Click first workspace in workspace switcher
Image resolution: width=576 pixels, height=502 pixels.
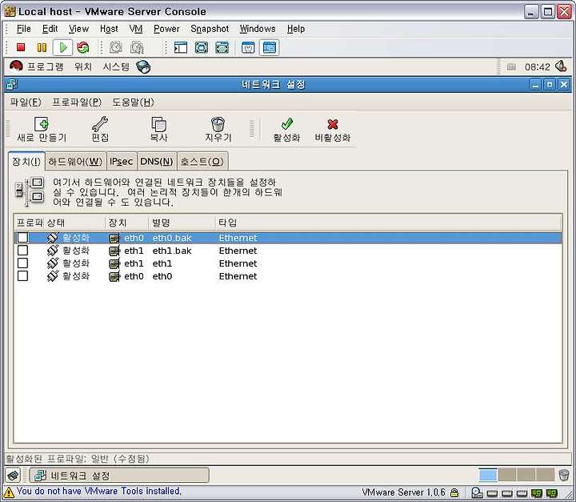point(488,475)
